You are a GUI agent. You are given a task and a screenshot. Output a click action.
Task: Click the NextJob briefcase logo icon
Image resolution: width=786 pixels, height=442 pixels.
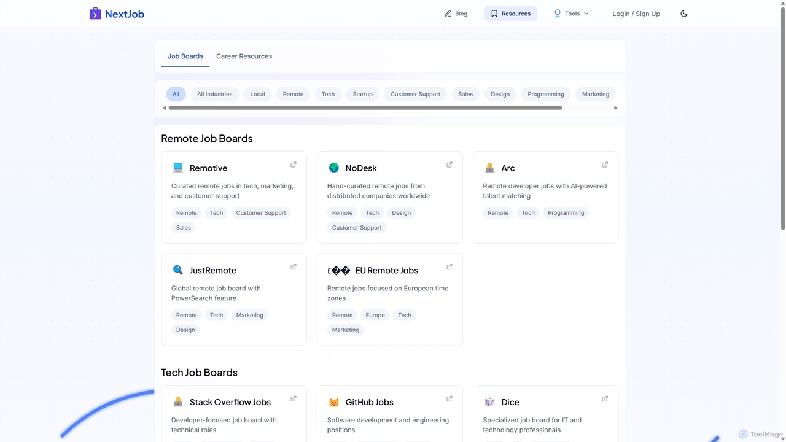pyautogui.click(x=95, y=14)
